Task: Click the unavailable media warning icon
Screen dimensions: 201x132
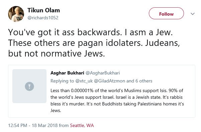Action: (x=29, y=86)
